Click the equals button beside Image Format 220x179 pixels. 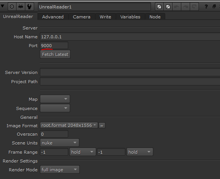click(x=102, y=126)
